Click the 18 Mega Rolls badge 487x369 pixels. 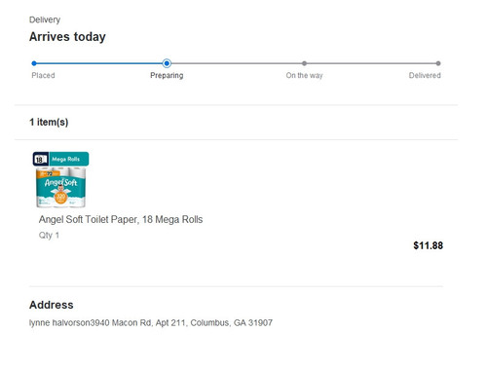click(60, 159)
